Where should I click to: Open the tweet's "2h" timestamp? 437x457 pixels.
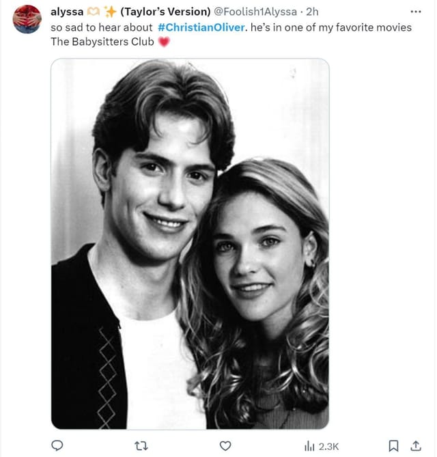click(311, 12)
